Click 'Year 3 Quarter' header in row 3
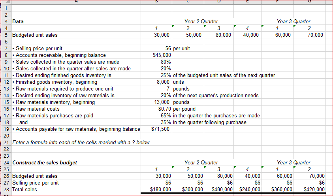The image size is (333, 196). tap(293, 21)
